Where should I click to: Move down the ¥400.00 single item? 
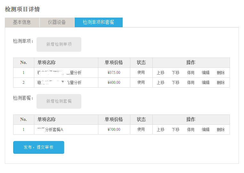(175, 83)
